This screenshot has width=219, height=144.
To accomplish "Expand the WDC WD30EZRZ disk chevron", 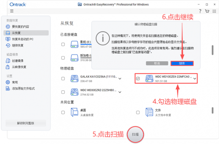I will click(x=120, y=92).
